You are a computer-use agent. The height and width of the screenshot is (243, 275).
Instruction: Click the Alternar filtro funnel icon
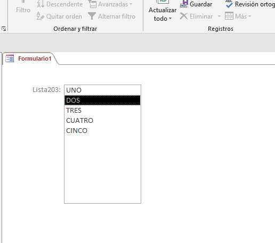coord(92,16)
